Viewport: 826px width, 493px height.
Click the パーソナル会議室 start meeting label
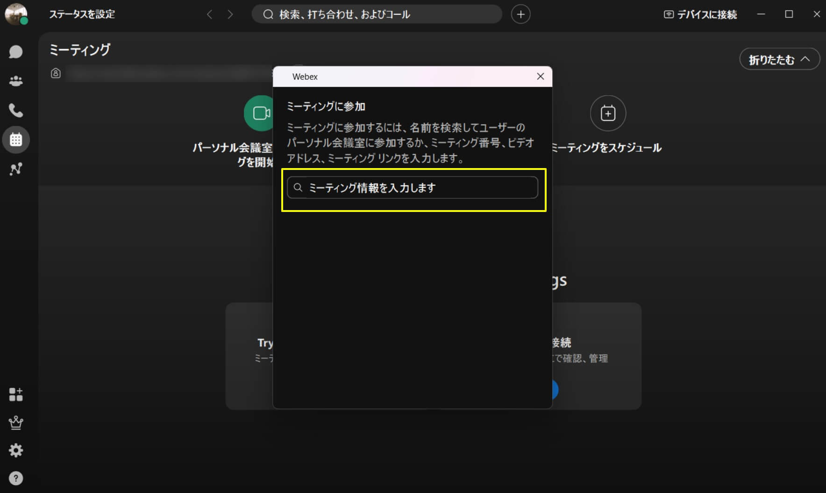pos(233,155)
